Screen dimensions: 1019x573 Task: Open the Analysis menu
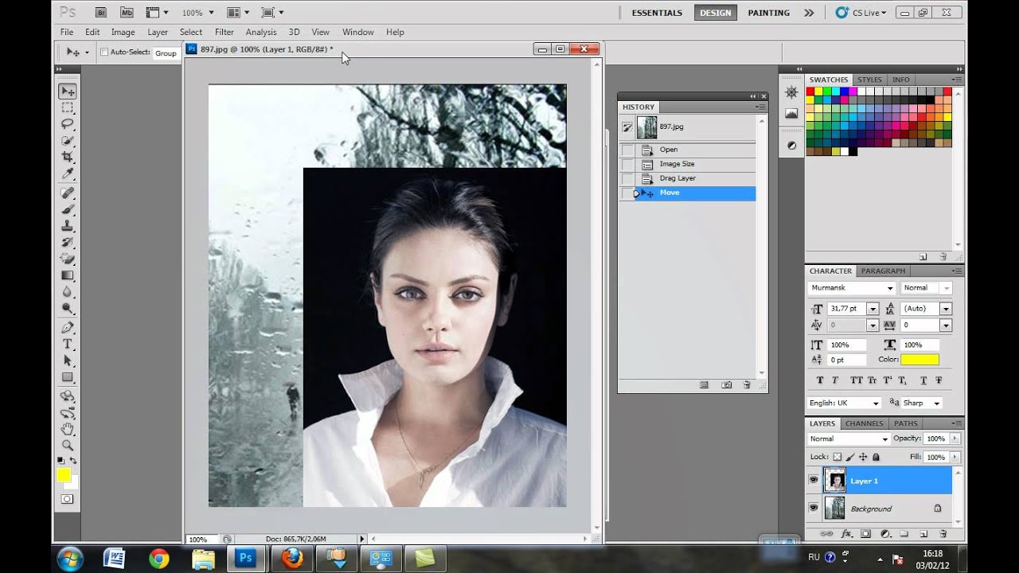click(261, 32)
